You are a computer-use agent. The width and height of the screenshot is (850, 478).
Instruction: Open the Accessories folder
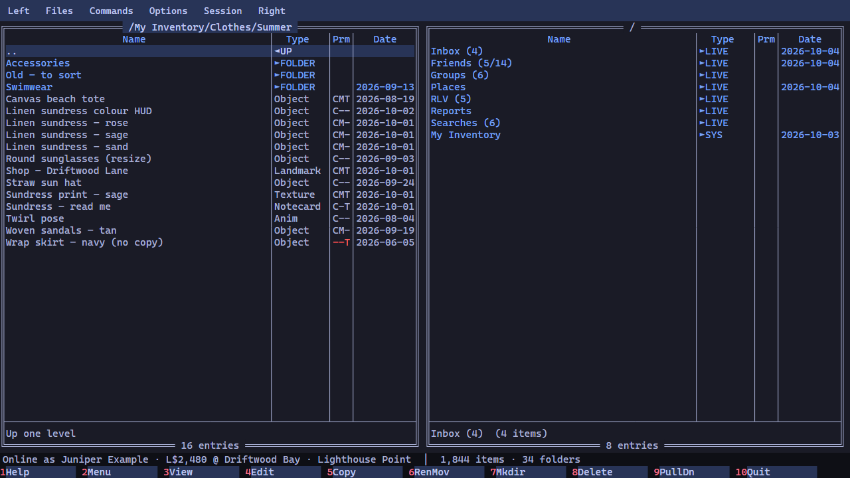(x=210, y=63)
